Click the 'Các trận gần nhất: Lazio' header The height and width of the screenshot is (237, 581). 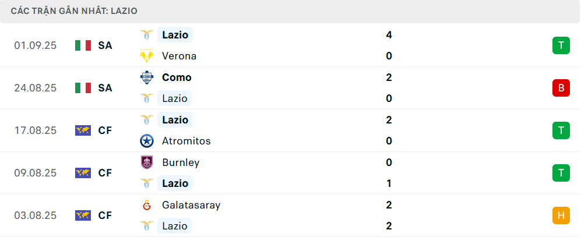tap(74, 11)
